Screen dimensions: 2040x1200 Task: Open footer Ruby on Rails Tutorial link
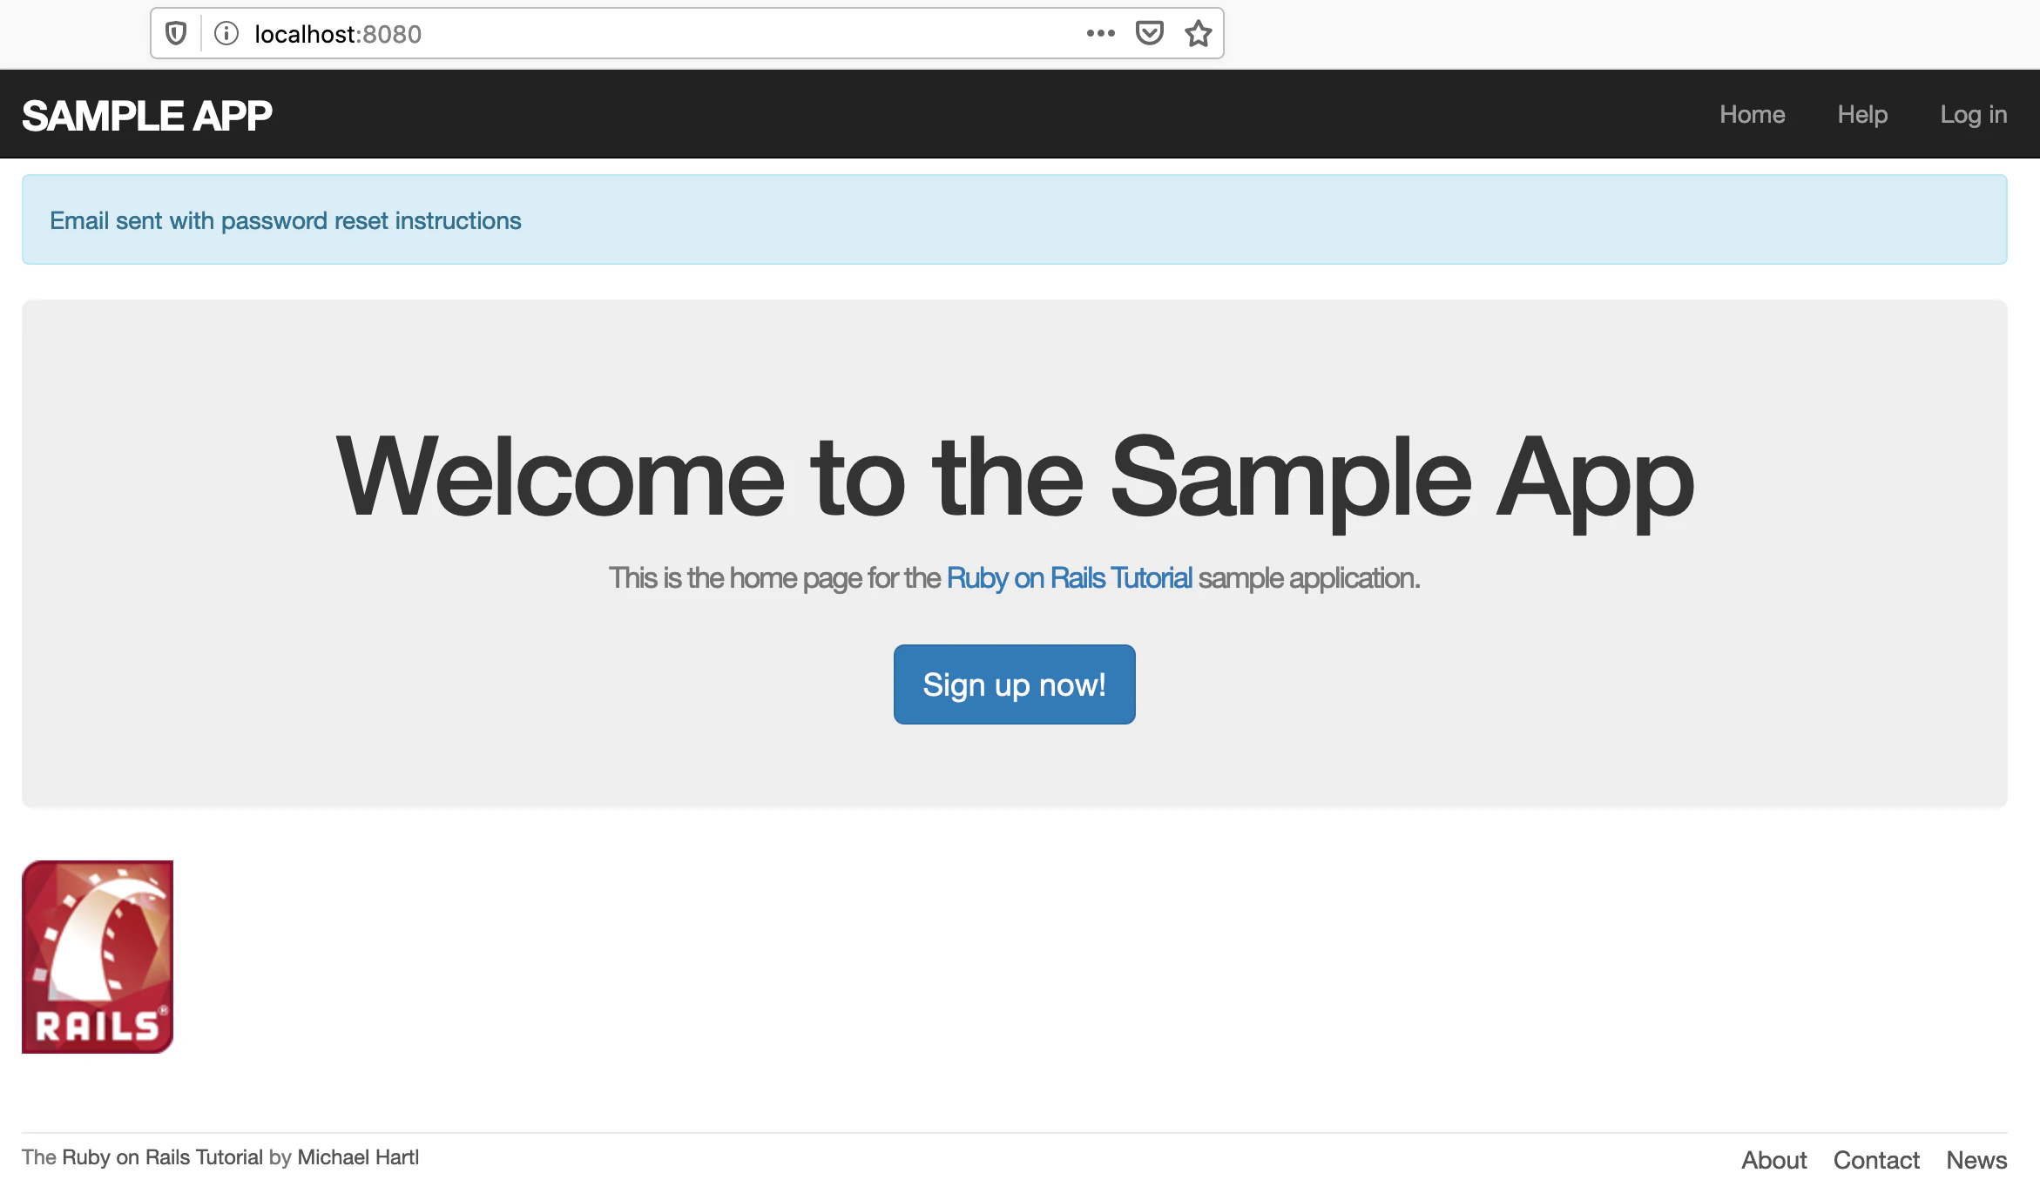point(162,1157)
